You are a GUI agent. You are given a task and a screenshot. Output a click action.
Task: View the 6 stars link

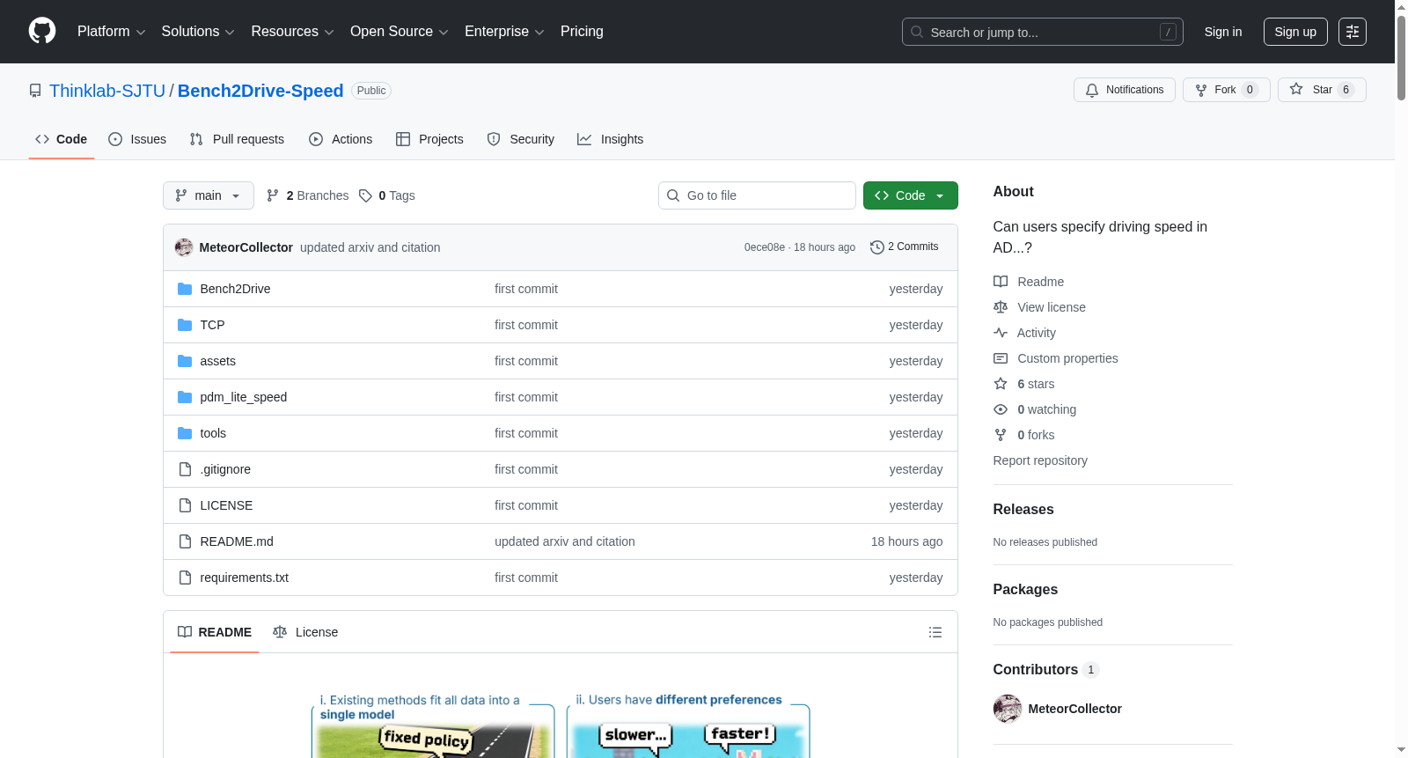pyautogui.click(x=1024, y=384)
